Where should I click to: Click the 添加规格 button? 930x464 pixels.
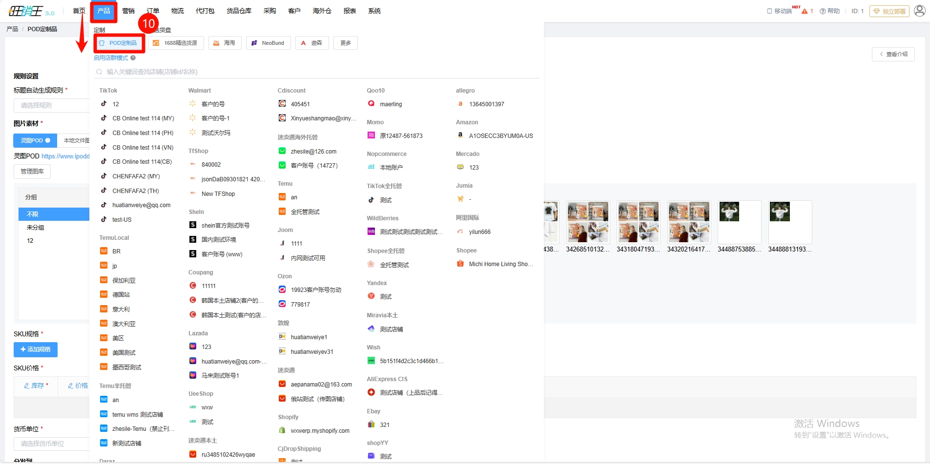[x=36, y=349]
